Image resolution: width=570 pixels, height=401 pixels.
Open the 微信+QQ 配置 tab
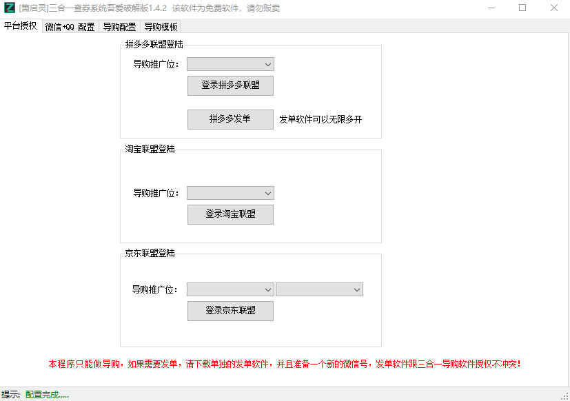click(x=70, y=27)
